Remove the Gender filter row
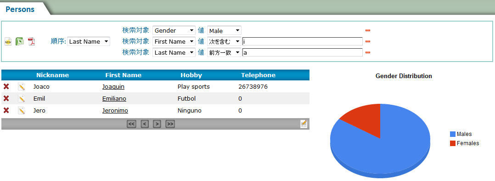The image size is (495, 181). [x=368, y=31]
